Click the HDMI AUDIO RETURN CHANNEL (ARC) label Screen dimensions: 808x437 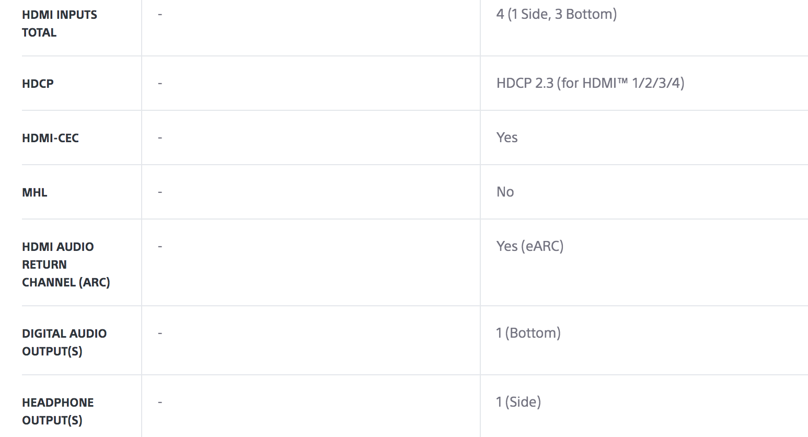click(66, 264)
